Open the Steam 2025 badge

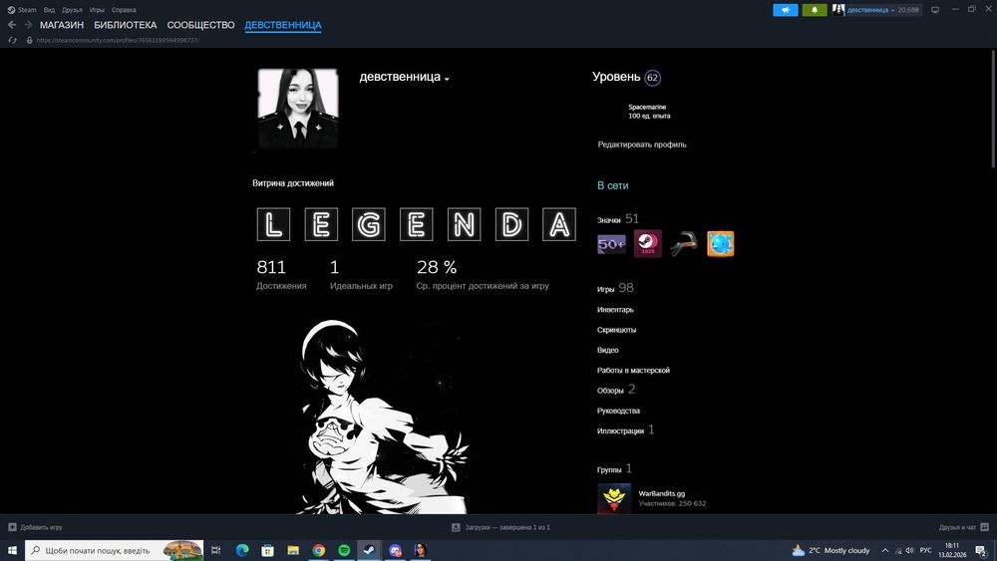[x=648, y=244]
